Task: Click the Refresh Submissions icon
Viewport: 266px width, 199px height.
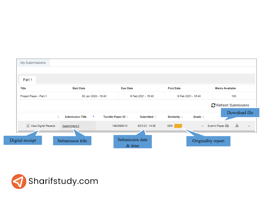Action: point(213,105)
